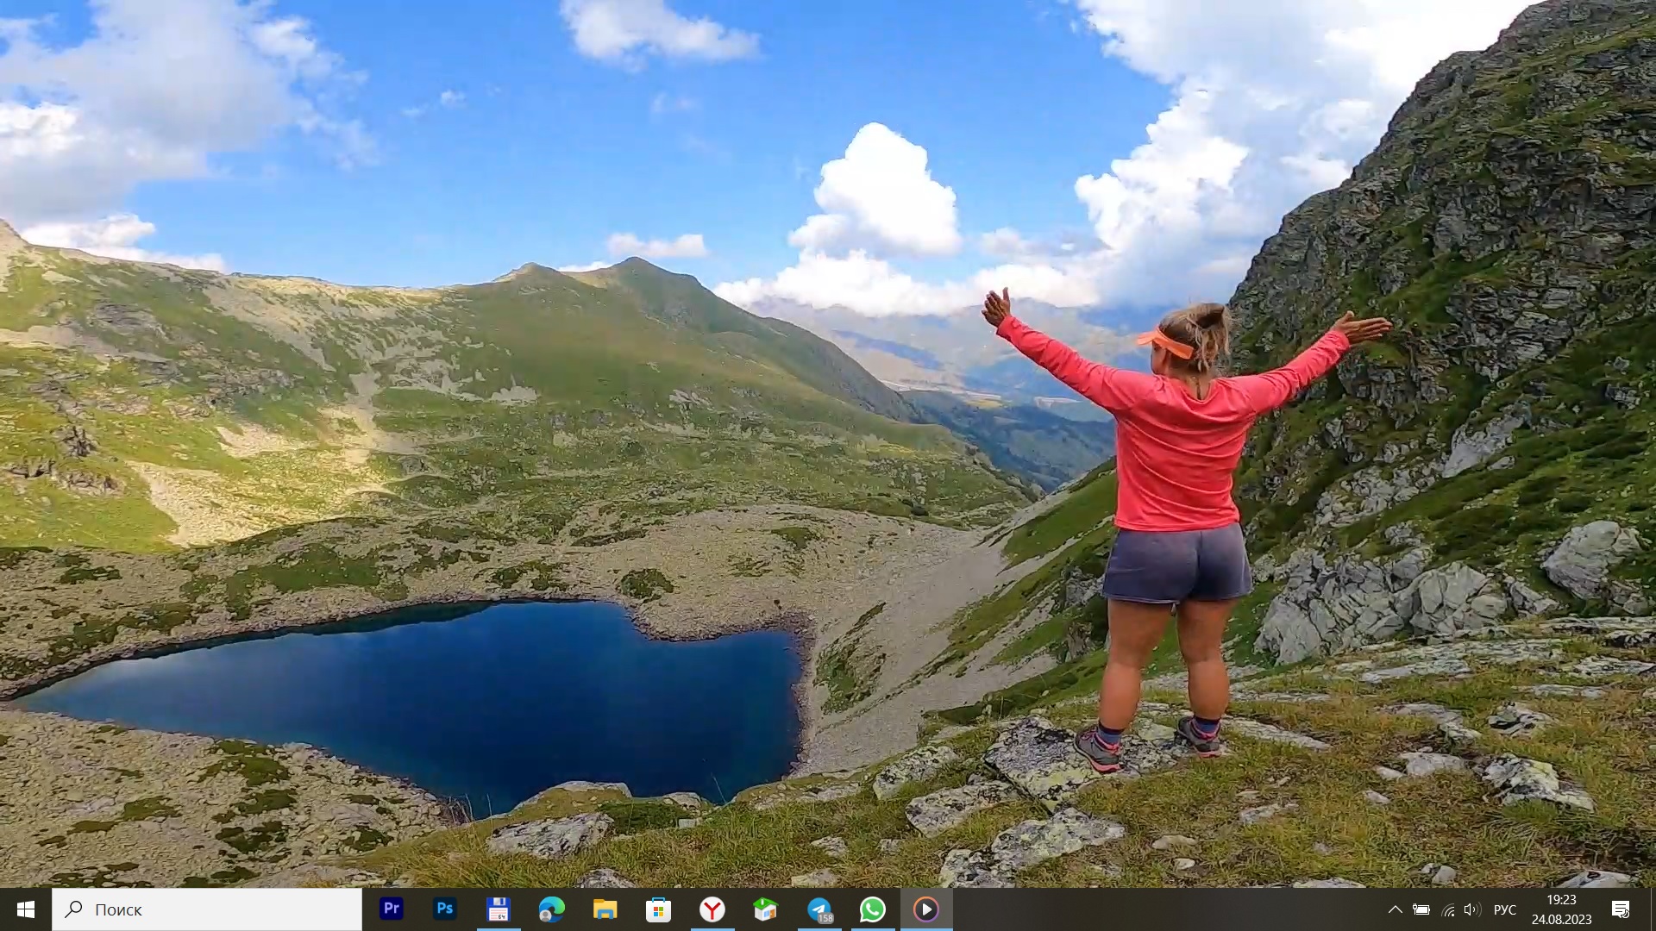Launch Yandex Browser from taskbar
1656x931 pixels.
(712, 909)
